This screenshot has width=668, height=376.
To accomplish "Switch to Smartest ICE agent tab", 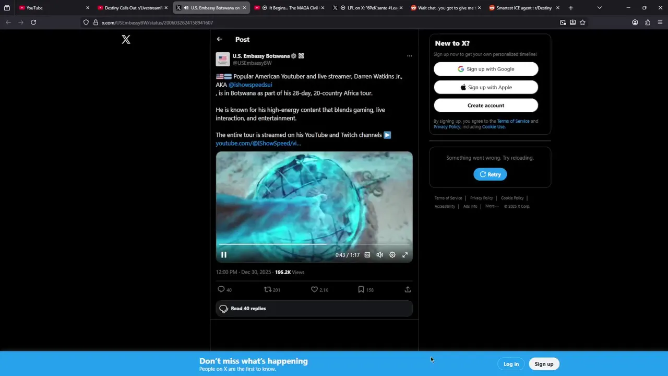I will pyautogui.click(x=524, y=8).
